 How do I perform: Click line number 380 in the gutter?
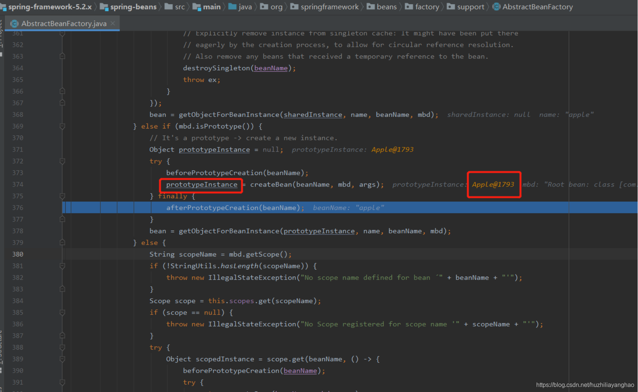[x=18, y=254]
